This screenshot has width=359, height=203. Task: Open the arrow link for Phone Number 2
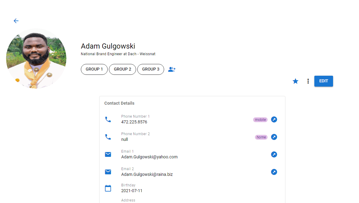(x=274, y=137)
